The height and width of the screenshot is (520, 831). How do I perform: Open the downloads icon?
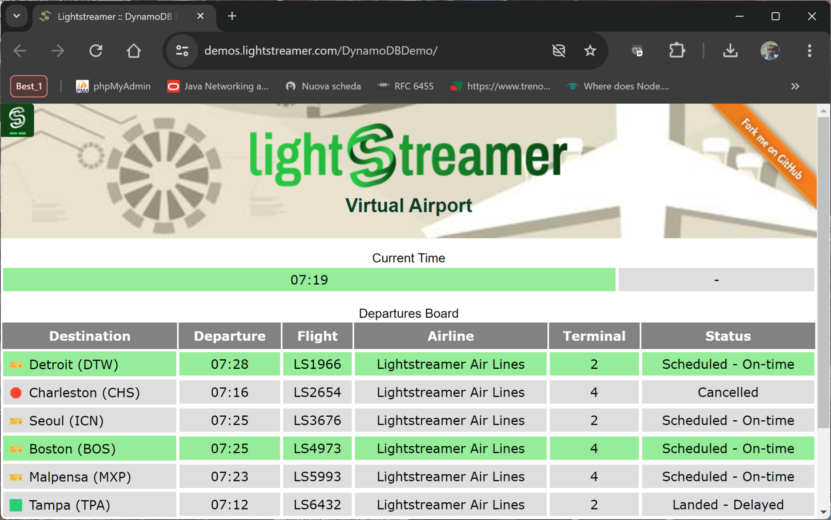pos(730,51)
